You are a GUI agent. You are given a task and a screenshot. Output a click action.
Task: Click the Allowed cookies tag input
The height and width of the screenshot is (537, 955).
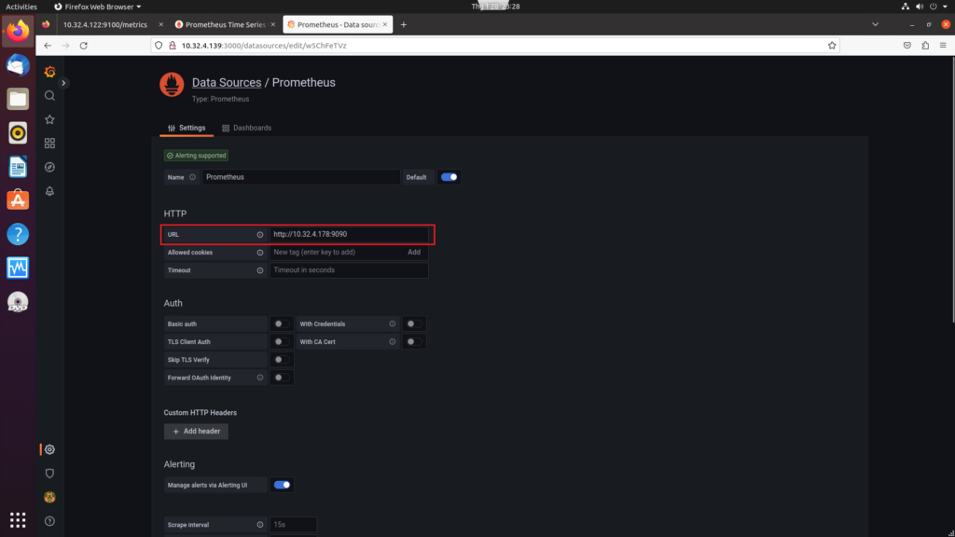336,252
